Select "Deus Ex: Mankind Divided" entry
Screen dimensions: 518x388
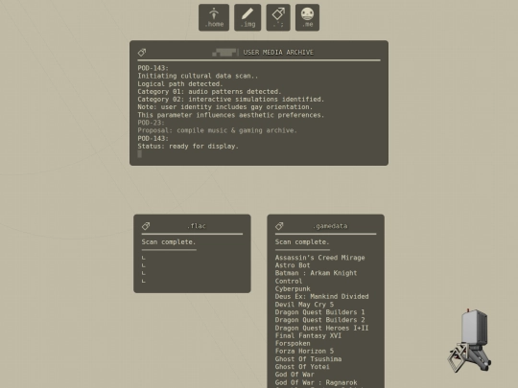pos(321,297)
